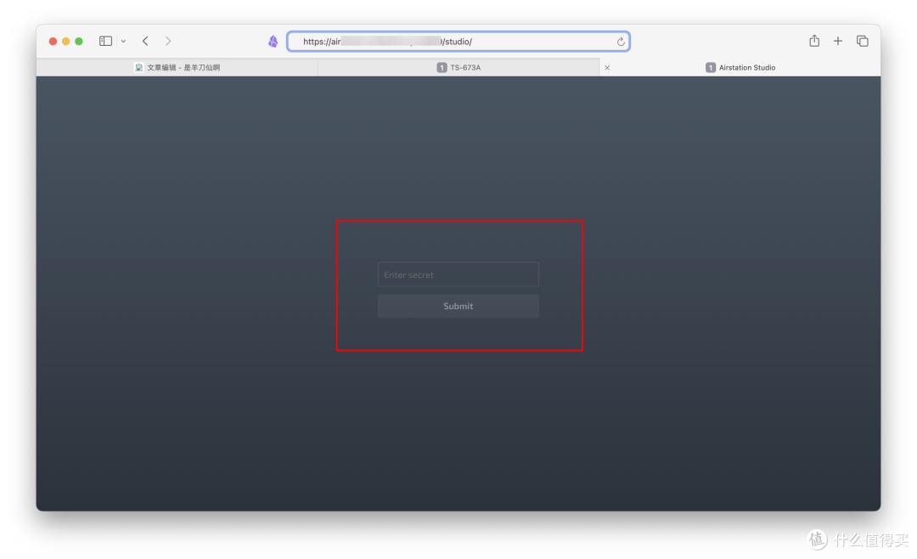The width and height of the screenshot is (917, 559).
Task: Toggle the Safari sidebar icon
Action: [x=105, y=41]
